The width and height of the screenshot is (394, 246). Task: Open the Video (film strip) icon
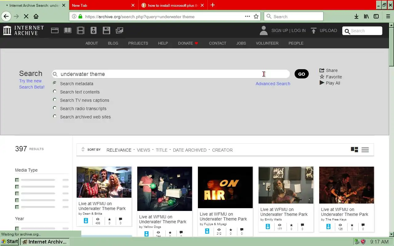pyautogui.click(x=81, y=30)
